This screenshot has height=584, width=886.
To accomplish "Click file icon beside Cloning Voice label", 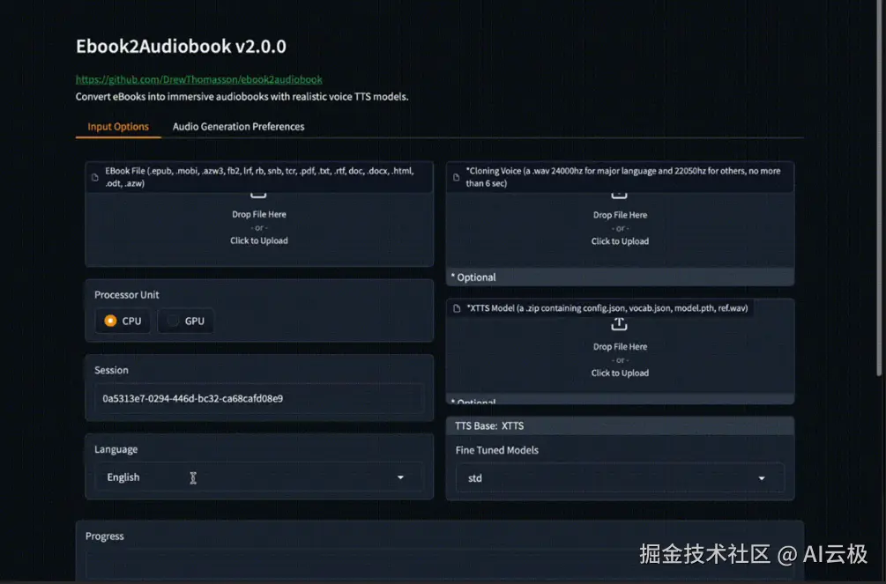I will coord(456,177).
